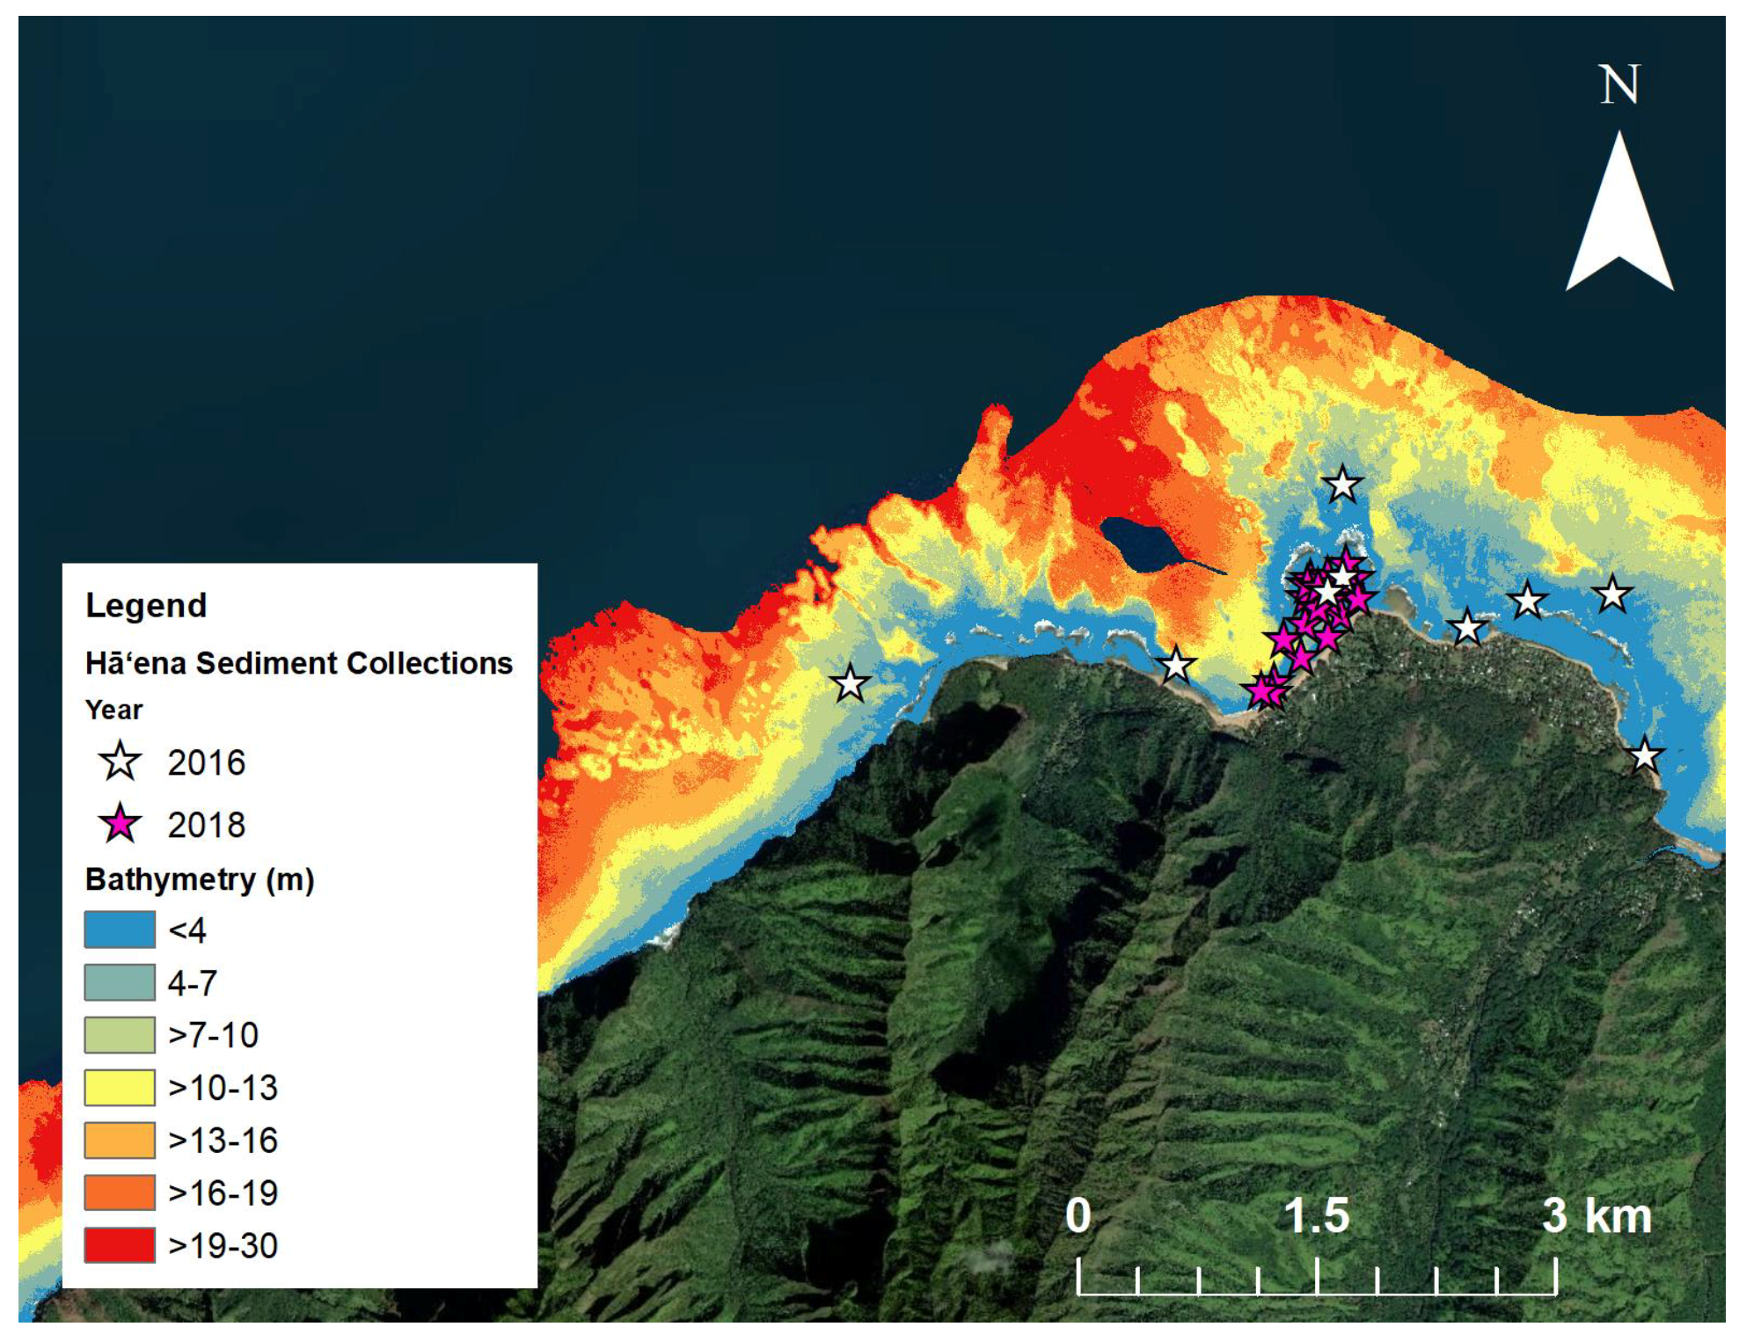Click the green >7-10 bathymetry swatch
The height and width of the screenshot is (1334, 1739).
click(120, 1035)
